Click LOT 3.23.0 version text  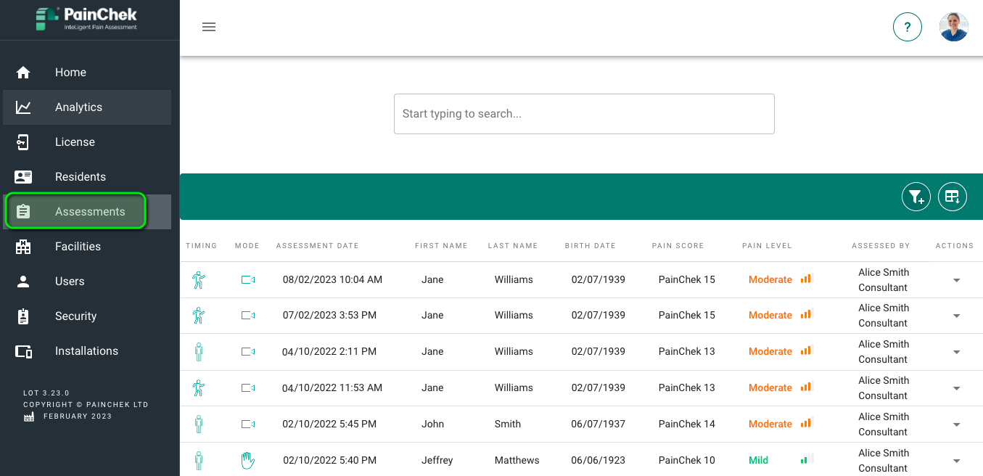(46, 393)
